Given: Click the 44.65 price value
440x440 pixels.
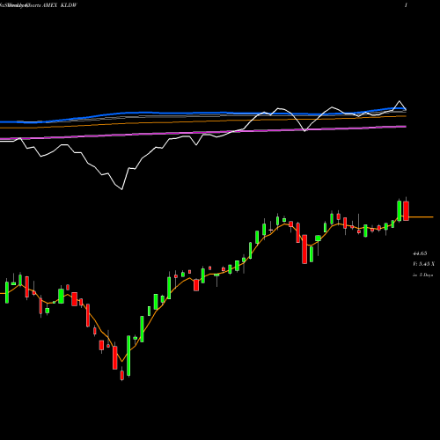Looking at the screenshot, I should point(420,253).
